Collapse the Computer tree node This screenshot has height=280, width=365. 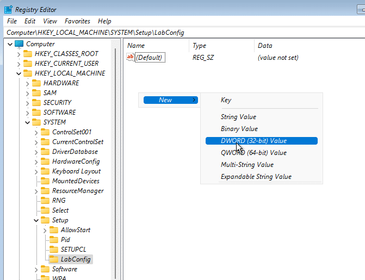point(10,44)
